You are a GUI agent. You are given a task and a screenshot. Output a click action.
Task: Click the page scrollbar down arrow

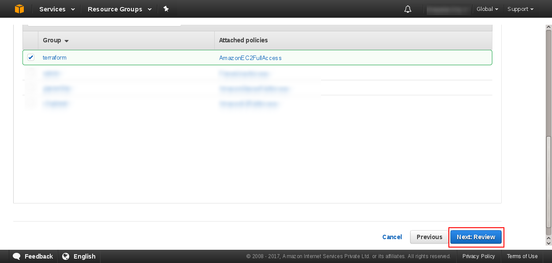coord(548,243)
